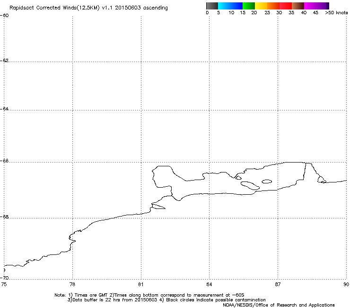Click the purple 45-50 knots color band

click(x=323, y=6)
